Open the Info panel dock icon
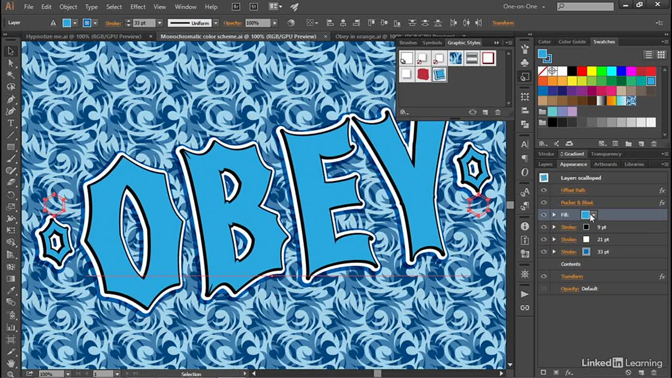672x378 pixels. click(x=524, y=226)
